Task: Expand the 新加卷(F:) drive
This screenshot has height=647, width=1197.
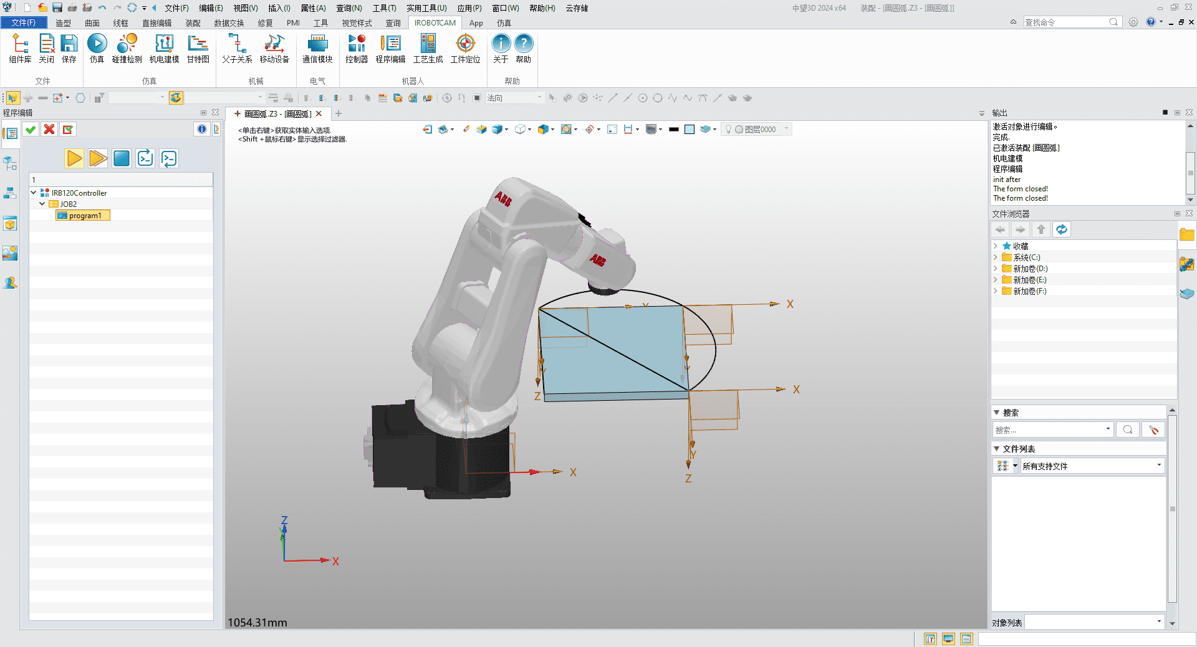Action: (996, 291)
